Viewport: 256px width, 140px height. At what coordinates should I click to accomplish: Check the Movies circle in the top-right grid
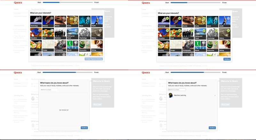pos(192,18)
